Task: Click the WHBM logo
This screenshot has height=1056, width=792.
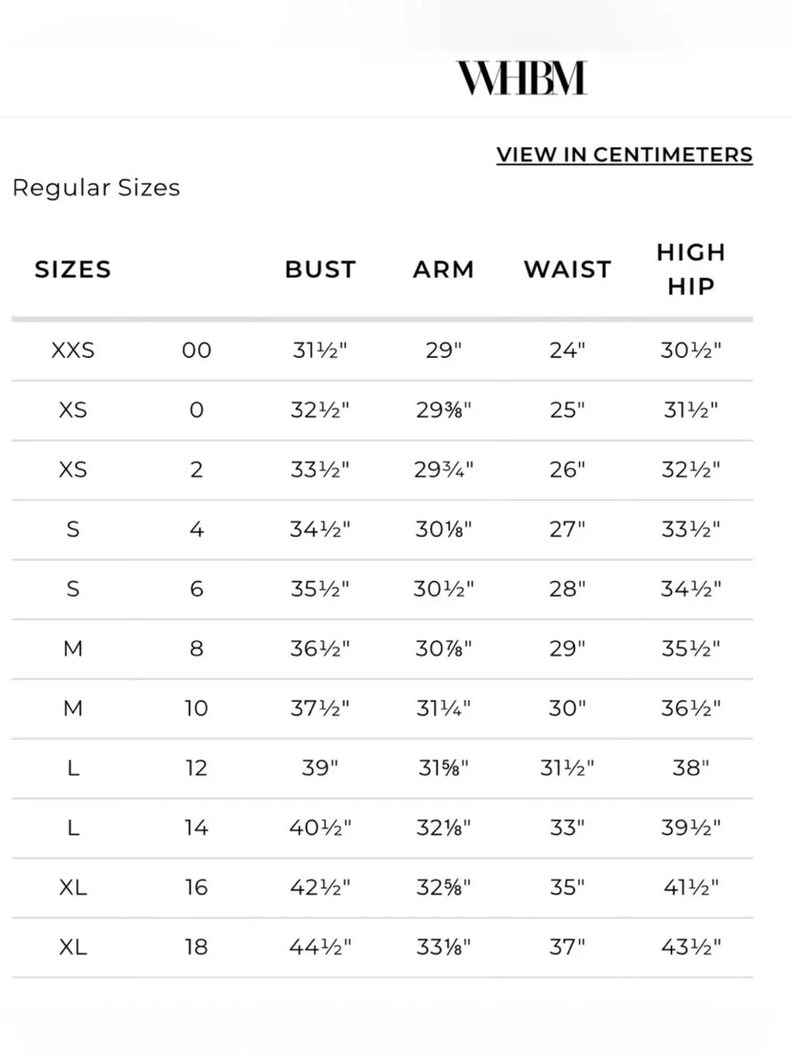Action: [x=522, y=78]
